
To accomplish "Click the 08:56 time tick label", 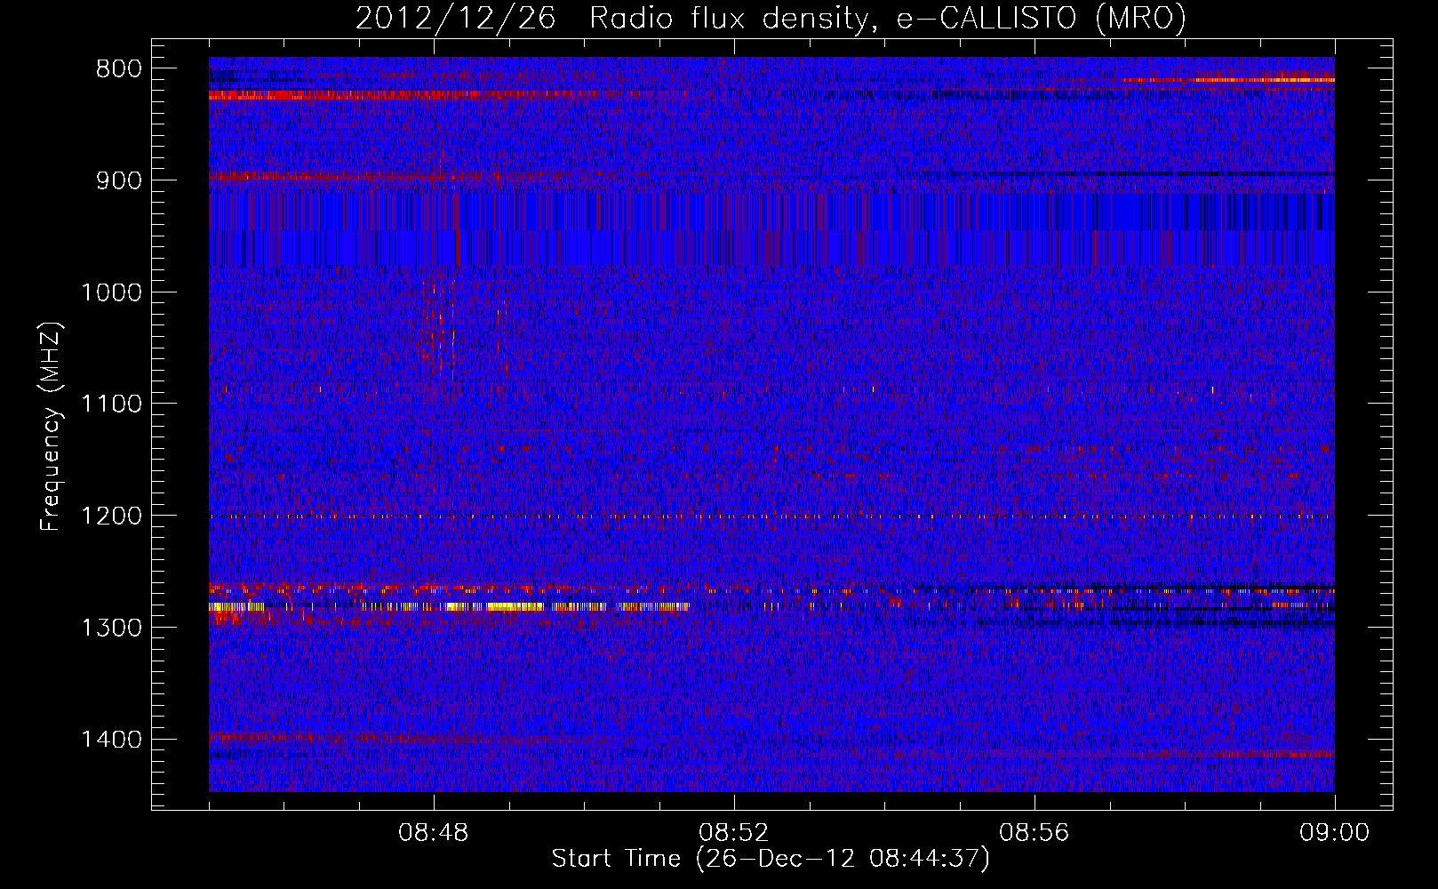I will point(1034,833).
